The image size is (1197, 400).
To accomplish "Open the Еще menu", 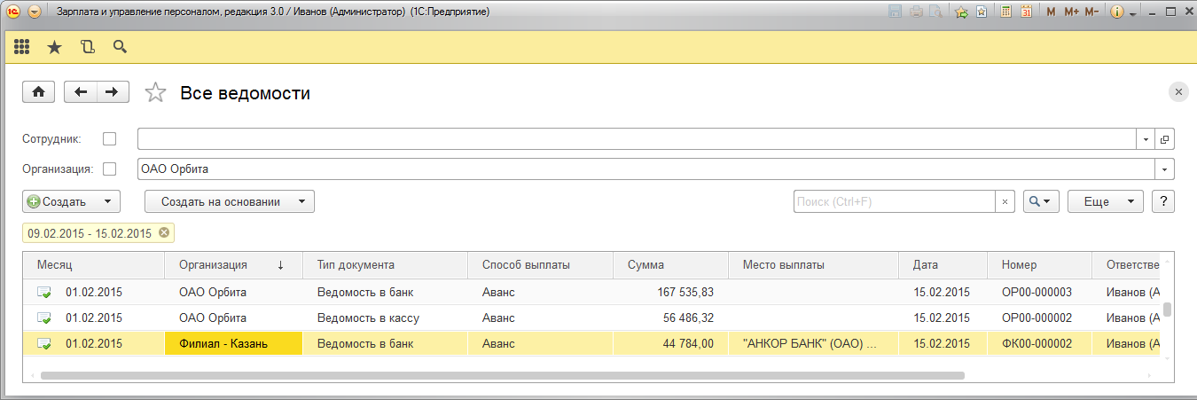I will coord(1105,201).
